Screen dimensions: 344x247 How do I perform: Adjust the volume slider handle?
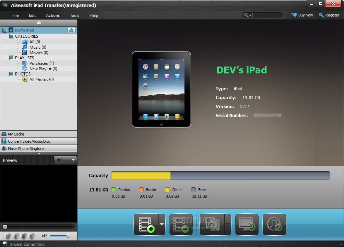(68, 236)
